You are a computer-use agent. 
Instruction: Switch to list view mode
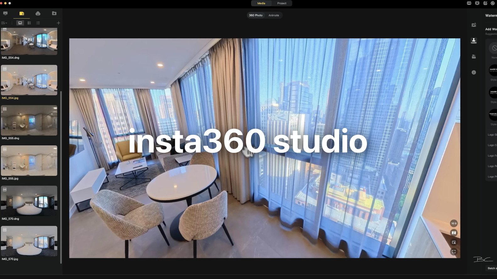[38, 23]
